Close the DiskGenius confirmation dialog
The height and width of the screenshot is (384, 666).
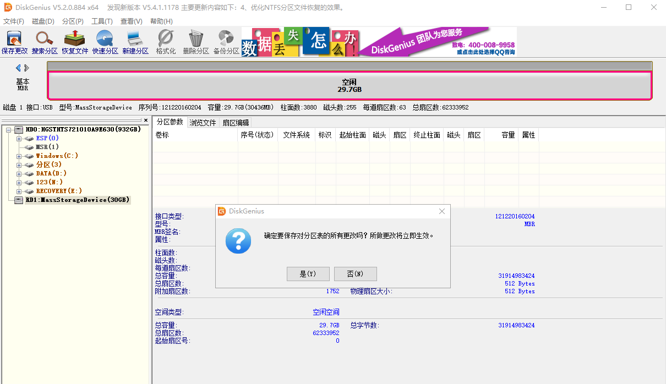pyautogui.click(x=441, y=211)
